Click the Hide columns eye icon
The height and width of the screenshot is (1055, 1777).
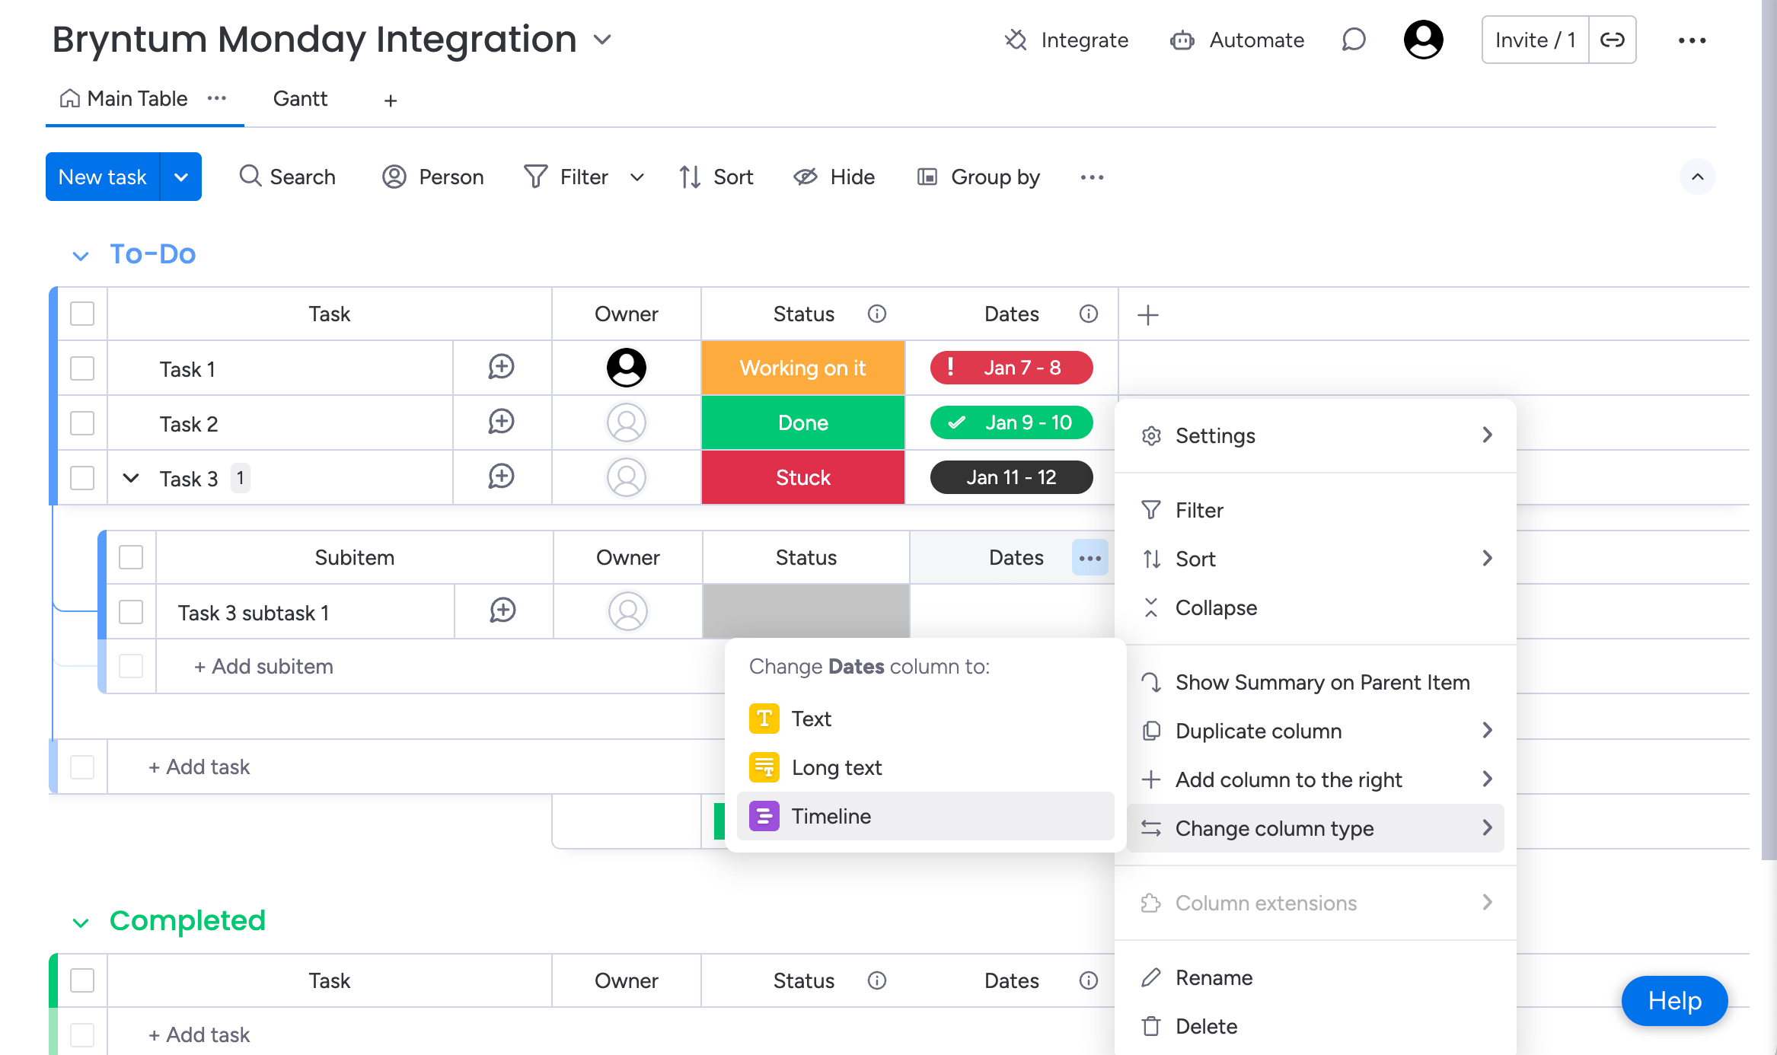click(x=805, y=177)
